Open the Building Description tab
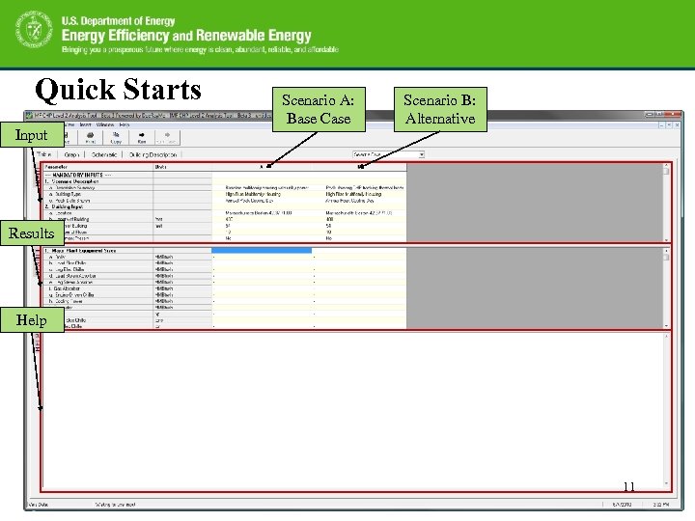Image resolution: width=695 pixels, height=521 pixels. 153,154
